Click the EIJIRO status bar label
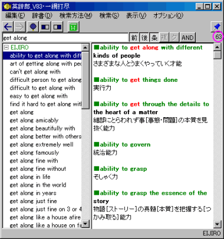224x239 pixels. tap(212, 233)
